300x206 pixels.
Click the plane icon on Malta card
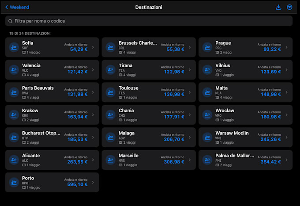click(207, 92)
